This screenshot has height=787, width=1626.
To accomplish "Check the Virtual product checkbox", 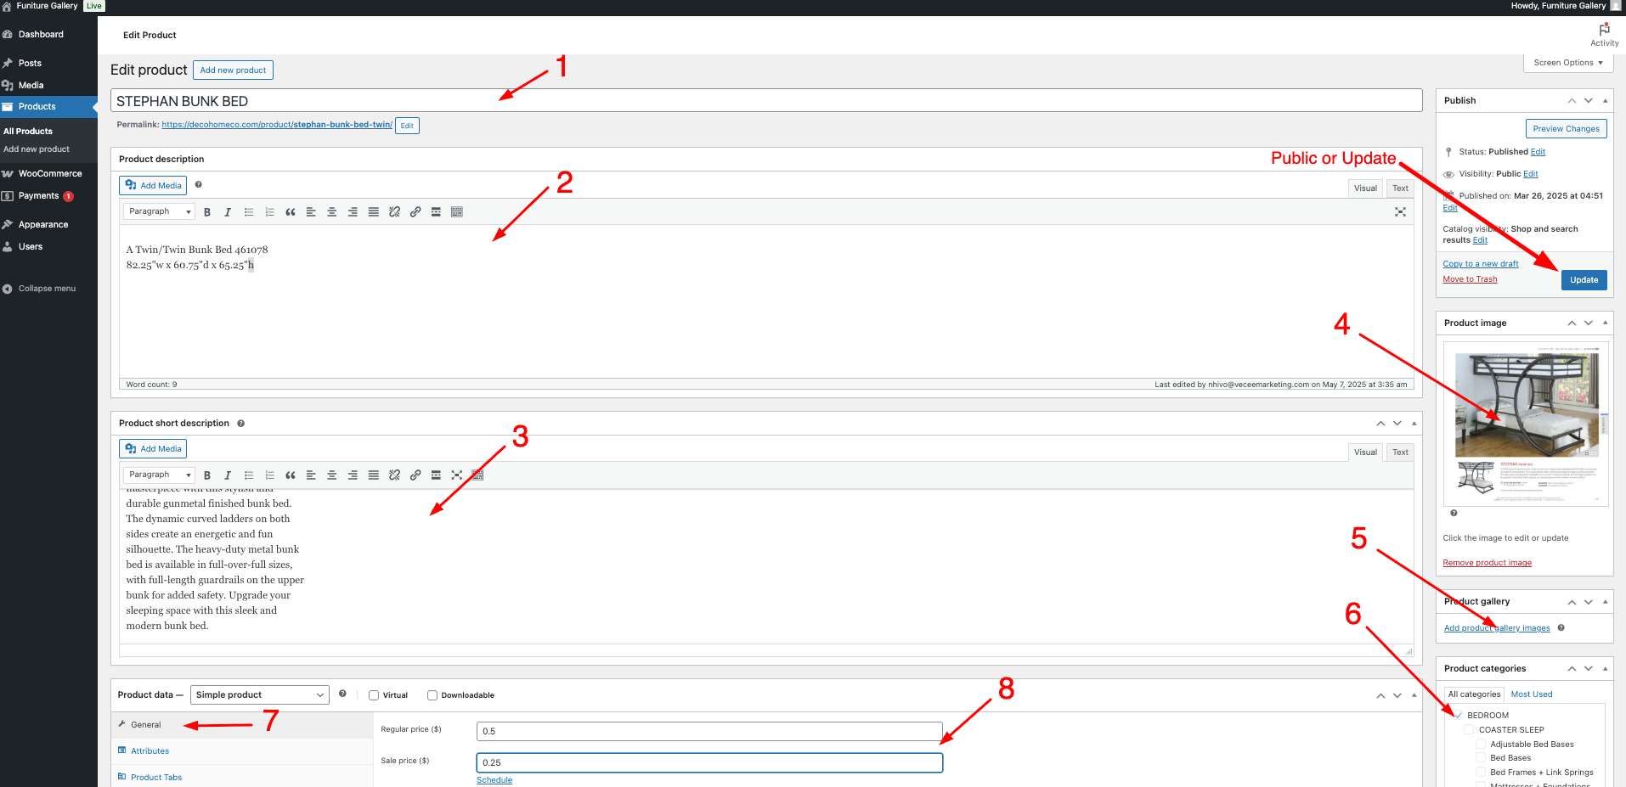I will 374,695.
